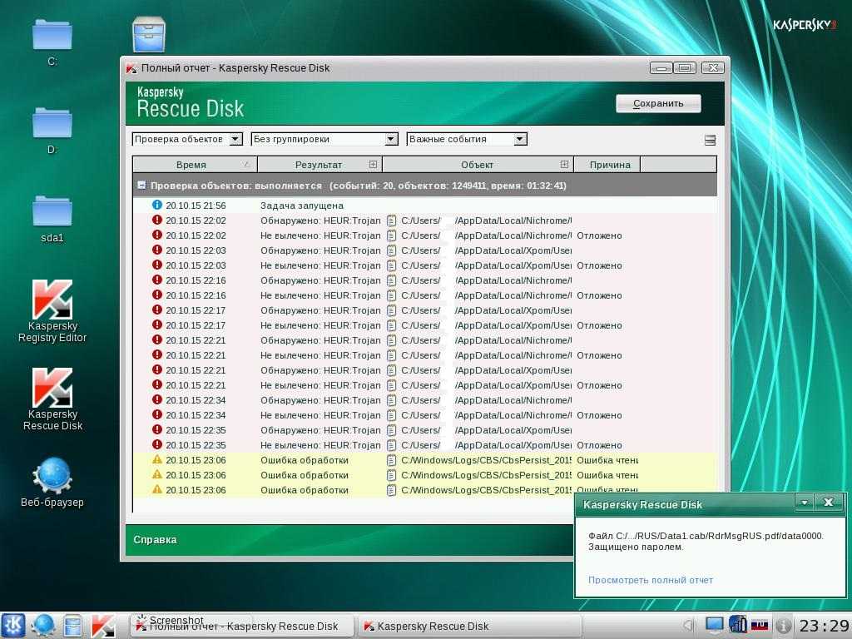852x639 pixels.
Task: Close the Kaspersky Rescue Disk notification popup
Action: [828, 503]
